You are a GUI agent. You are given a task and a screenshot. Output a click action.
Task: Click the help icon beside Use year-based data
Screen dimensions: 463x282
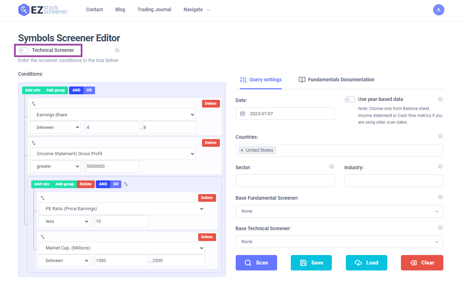pos(441,99)
